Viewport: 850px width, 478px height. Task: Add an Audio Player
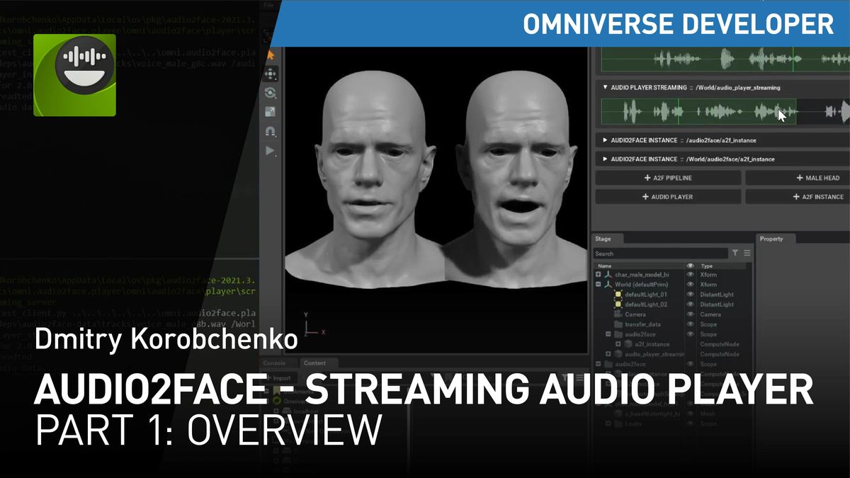coord(668,197)
